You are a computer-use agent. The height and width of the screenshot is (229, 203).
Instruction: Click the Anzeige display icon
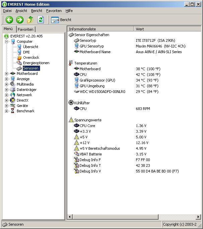pyautogui.click(x=13, y=79)
